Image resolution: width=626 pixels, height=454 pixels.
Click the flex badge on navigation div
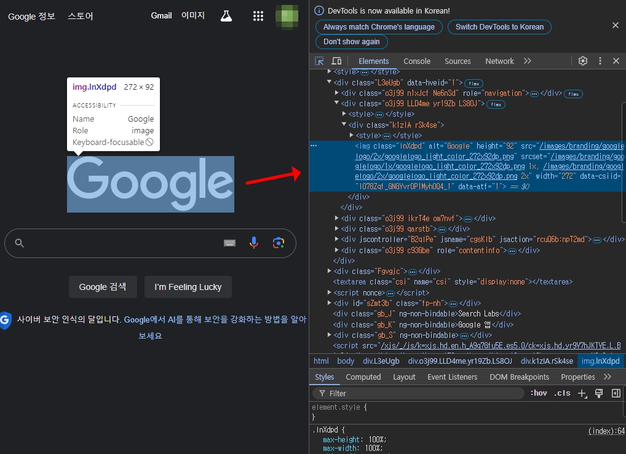573,94
